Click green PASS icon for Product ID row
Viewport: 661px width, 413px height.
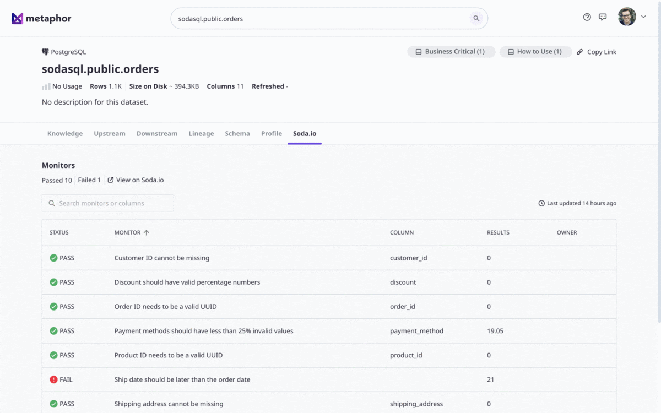[53, 355]
